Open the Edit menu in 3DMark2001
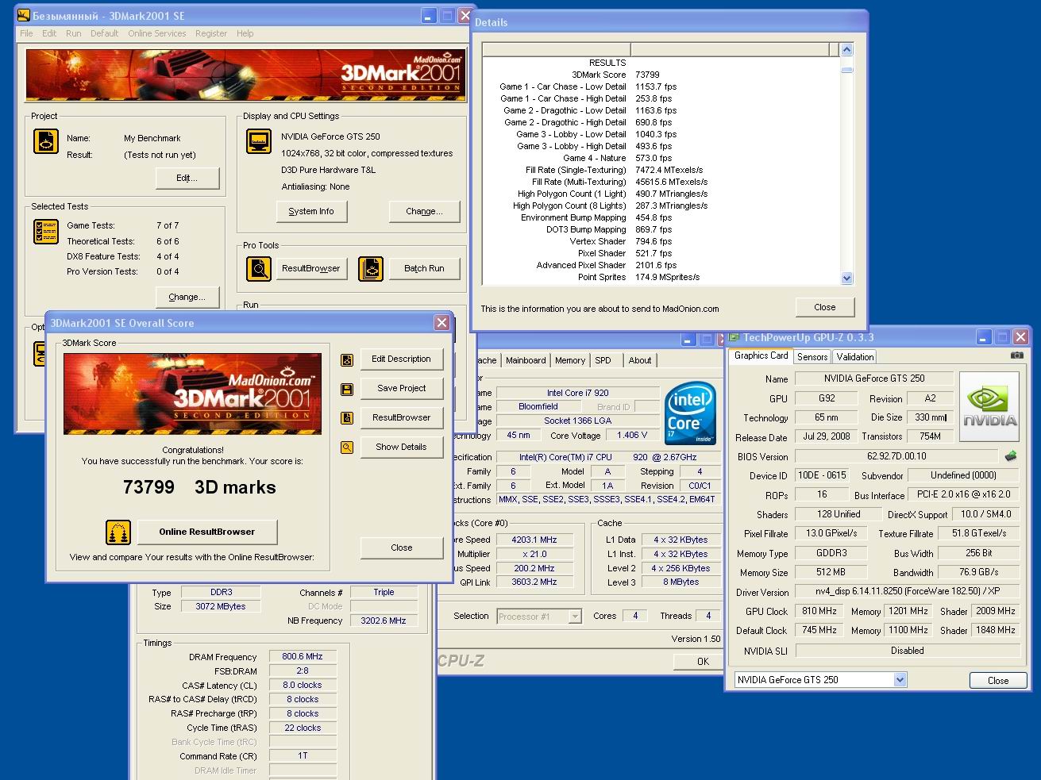Viewport: 1041px width, 780px height. [49, 33]
